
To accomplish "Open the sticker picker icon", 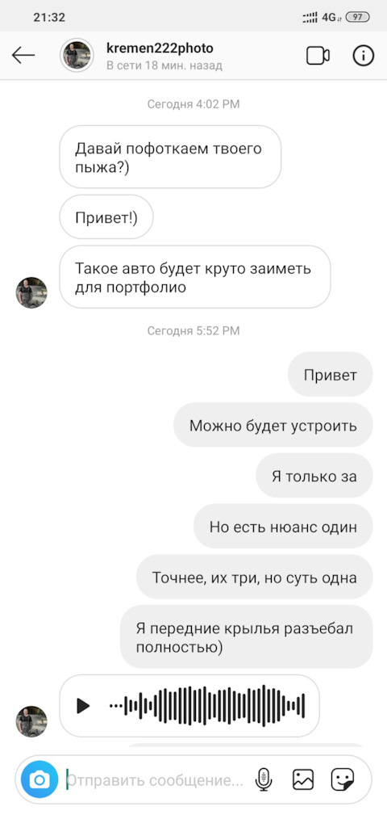I will (x=343, y=779).
